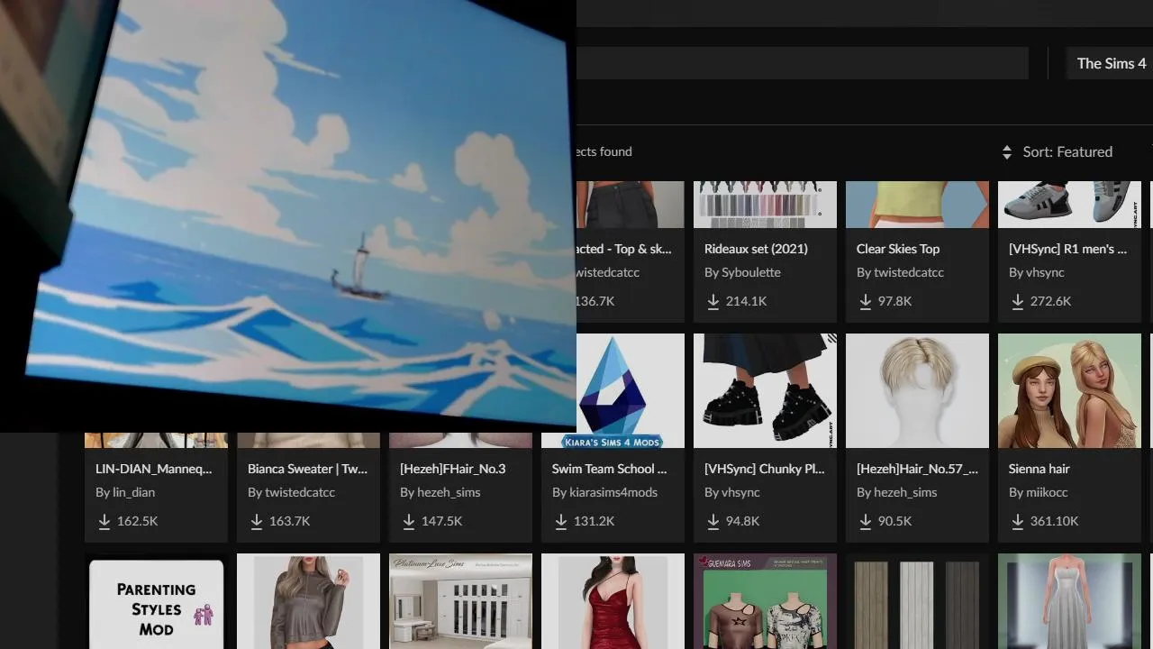Click download icon showing 361.10K
The image size is (1153, 649).
(x=1018, y=521)
